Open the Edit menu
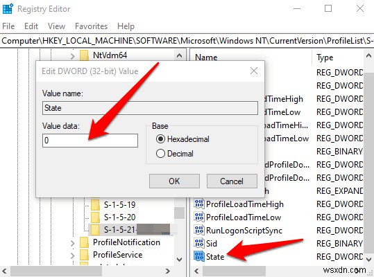 tap(31, 26)
